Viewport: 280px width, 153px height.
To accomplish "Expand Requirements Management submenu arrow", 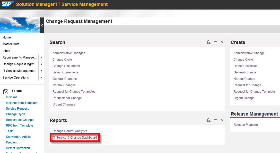I will click(41, 58).
